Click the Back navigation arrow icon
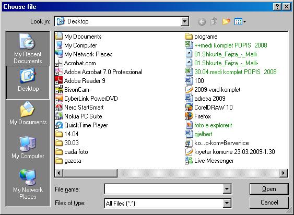The image size is (294, 215). click(x=202, y=22)
